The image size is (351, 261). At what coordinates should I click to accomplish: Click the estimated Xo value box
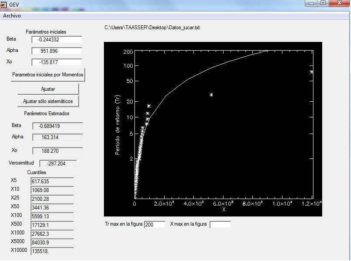[57, 151]
